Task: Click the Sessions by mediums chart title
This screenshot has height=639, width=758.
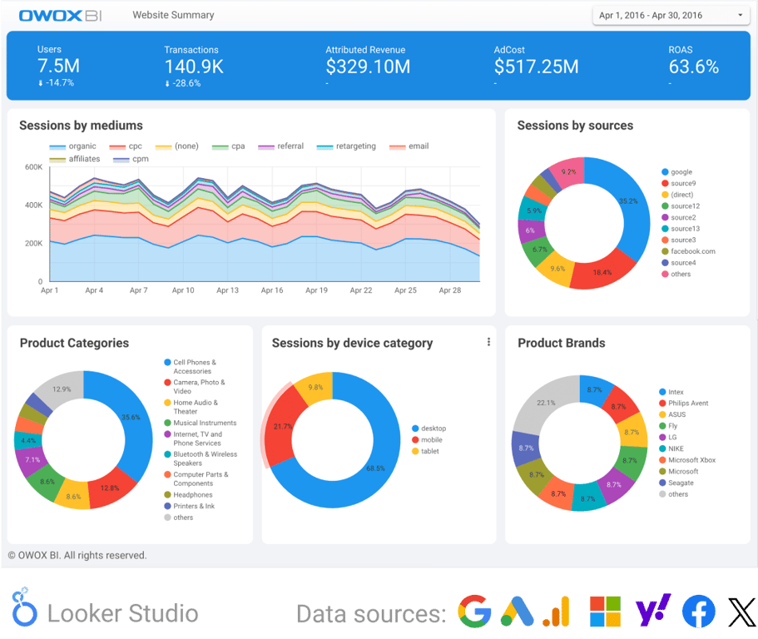Action: click(82, 126)
